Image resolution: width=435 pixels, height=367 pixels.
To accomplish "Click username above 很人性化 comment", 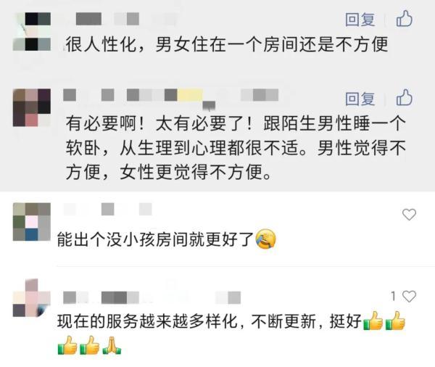I will point(120,19).
